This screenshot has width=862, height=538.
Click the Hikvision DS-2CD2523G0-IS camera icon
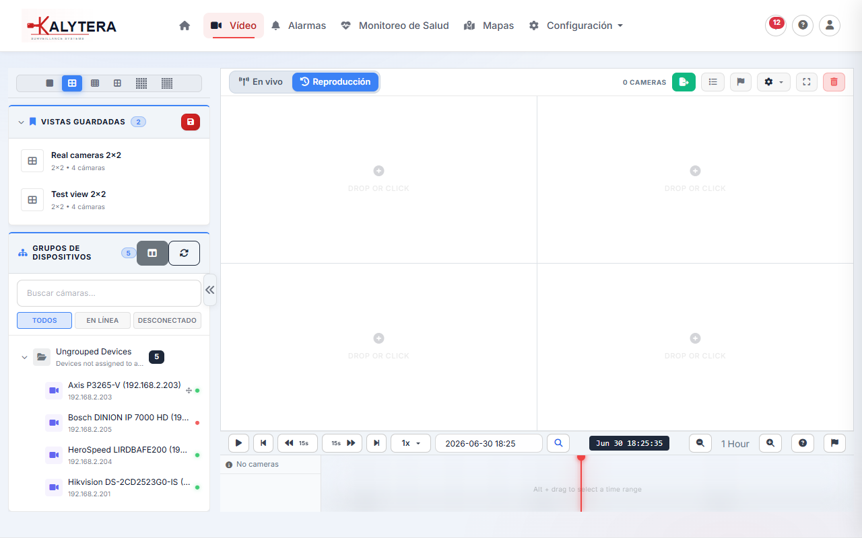[54, 488]
